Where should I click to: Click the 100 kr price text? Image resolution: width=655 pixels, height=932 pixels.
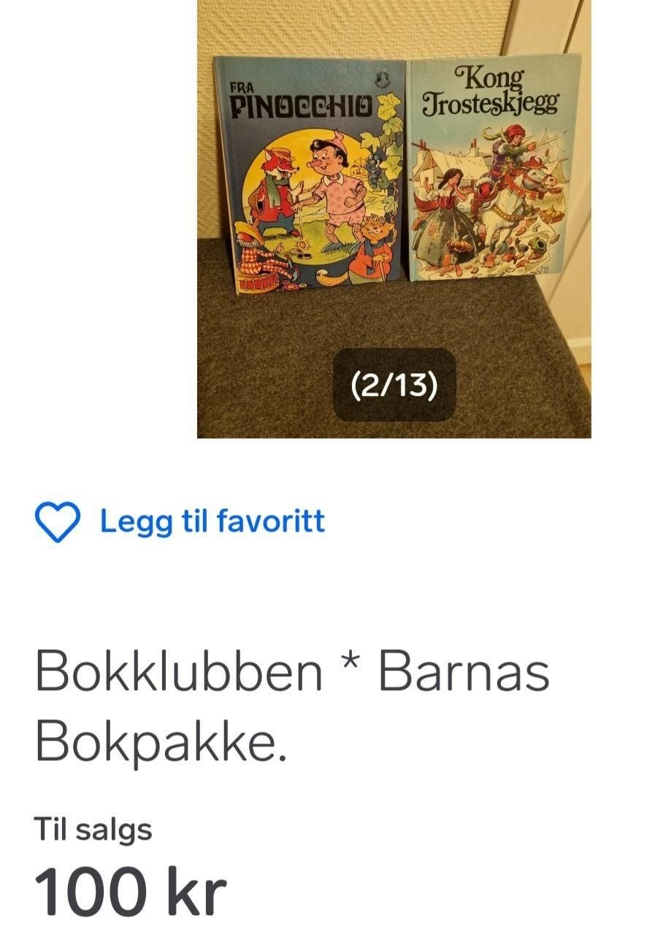(131, 891)
